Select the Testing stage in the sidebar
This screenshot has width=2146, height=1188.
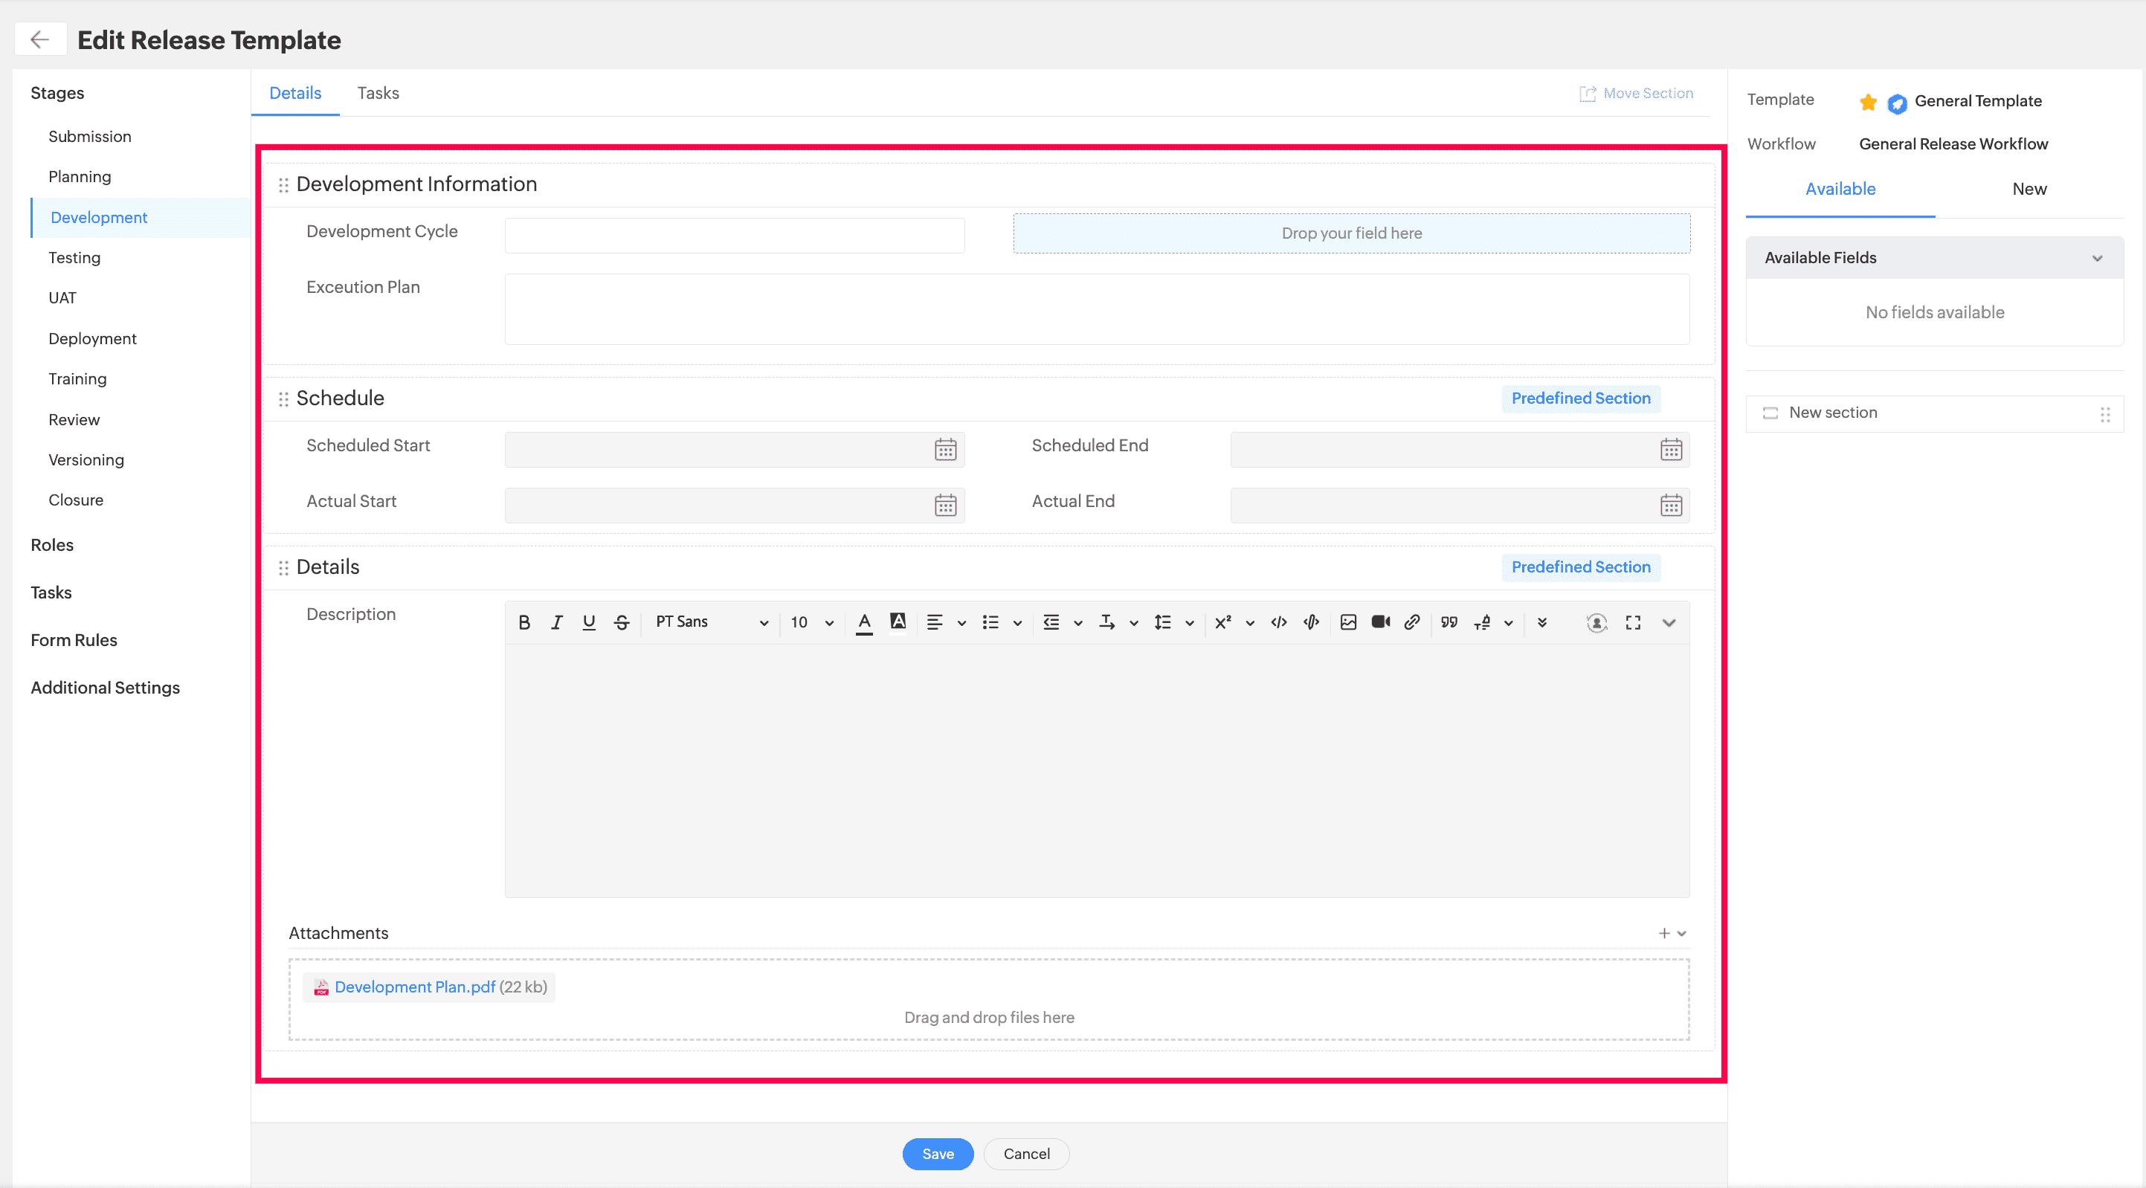click(74, 257)
